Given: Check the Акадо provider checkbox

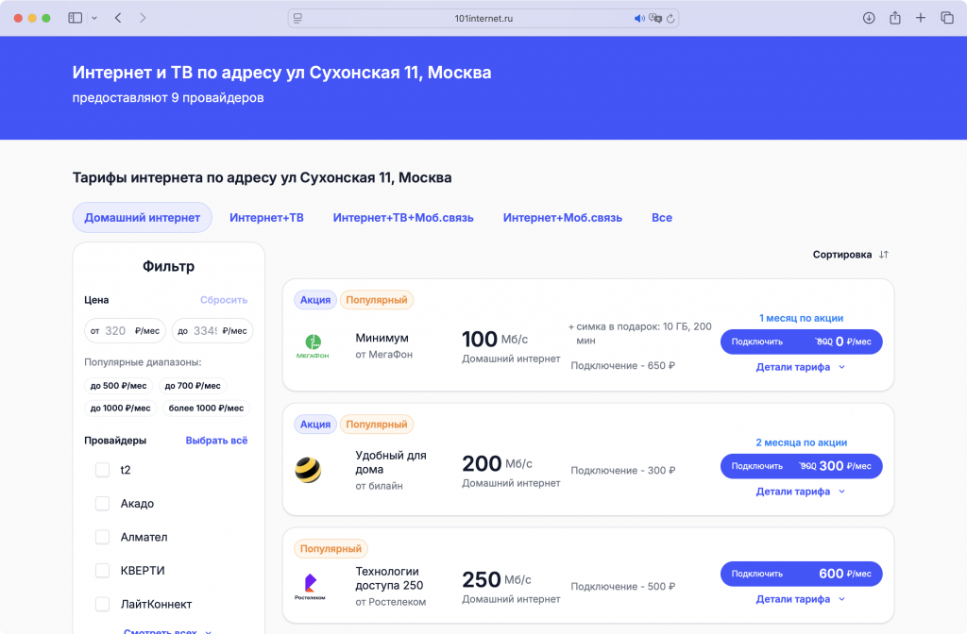Looking at the screenshot, I should pos(102,504).
